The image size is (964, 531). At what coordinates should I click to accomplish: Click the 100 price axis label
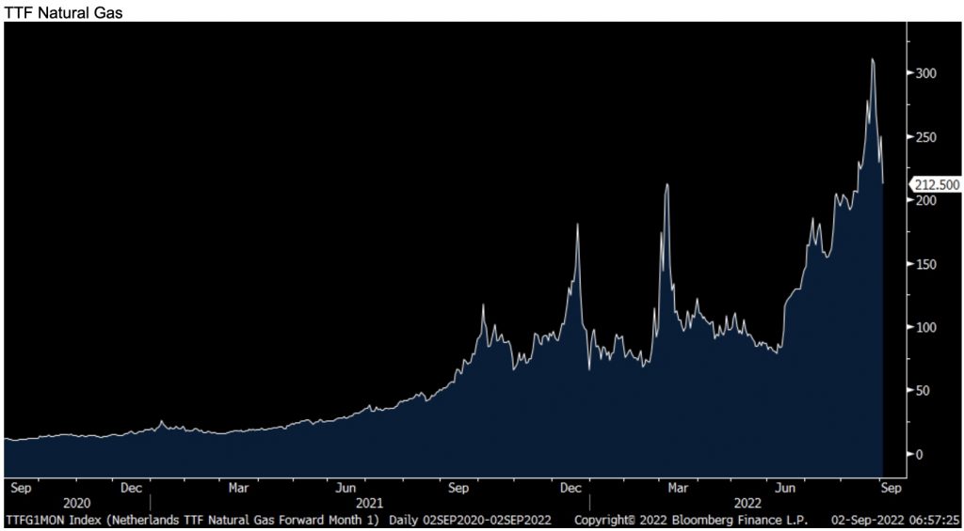pos(926,327)
